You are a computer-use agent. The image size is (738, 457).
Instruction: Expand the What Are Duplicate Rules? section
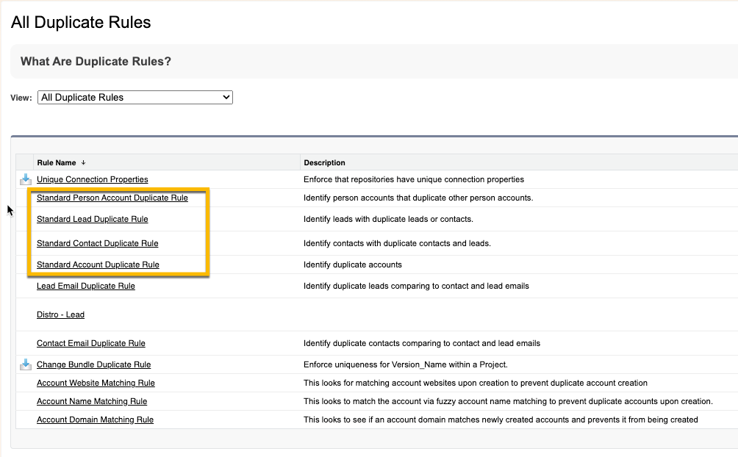[96, 61]
